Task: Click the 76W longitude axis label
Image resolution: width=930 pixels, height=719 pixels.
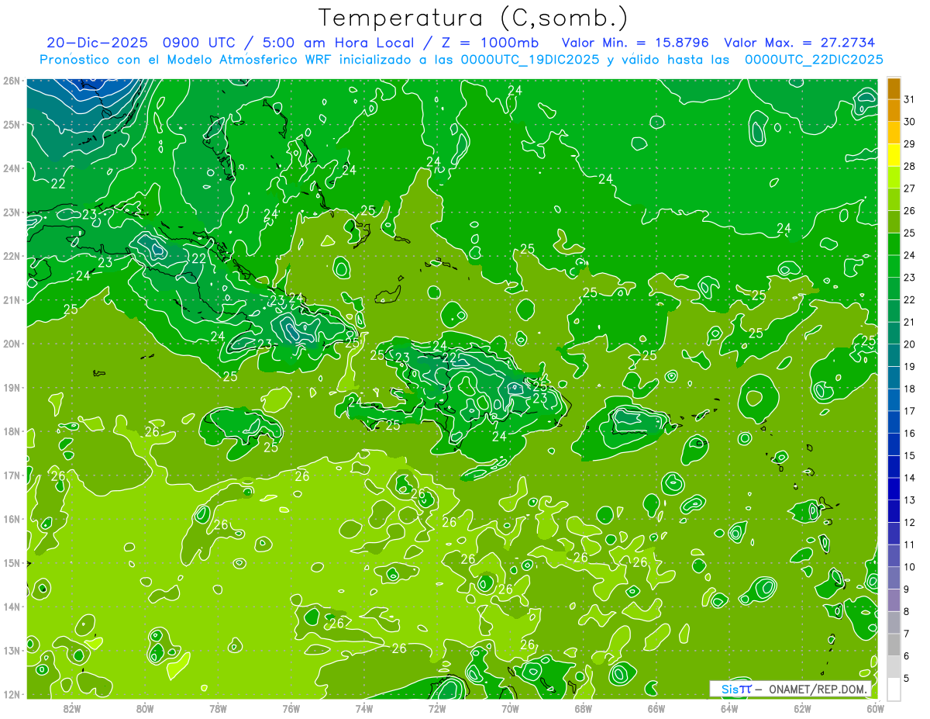Action: point(291,708)
